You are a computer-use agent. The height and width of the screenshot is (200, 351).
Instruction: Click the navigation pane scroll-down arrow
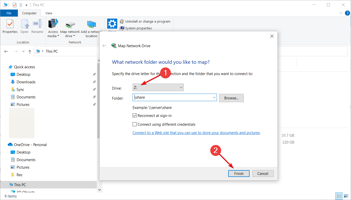99,190
